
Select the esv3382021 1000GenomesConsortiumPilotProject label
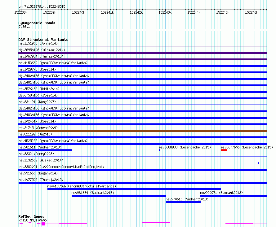pos(61,167)
